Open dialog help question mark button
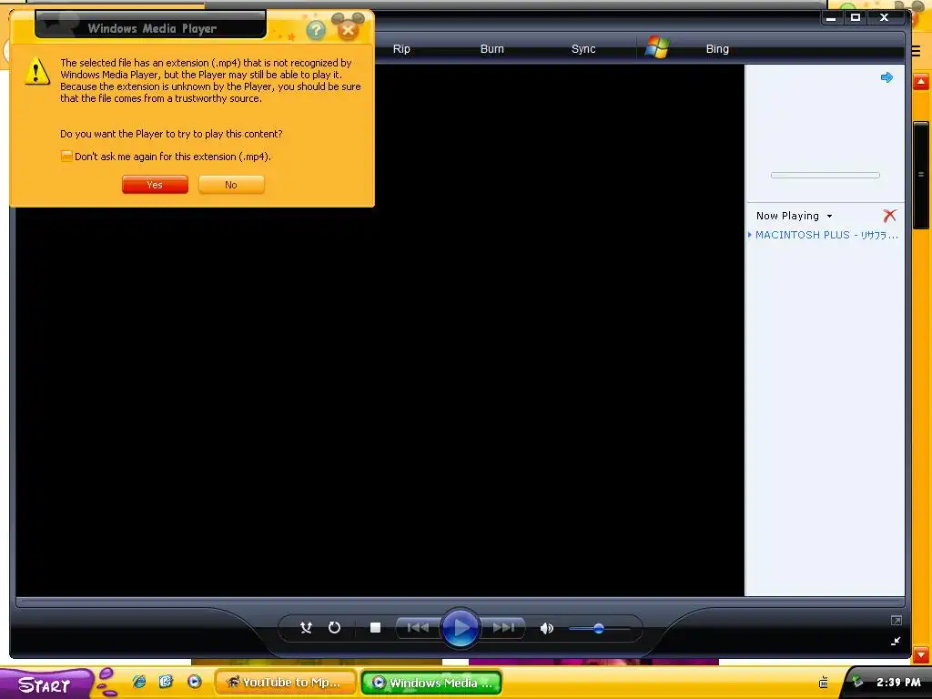The image size is (932, 699). tap(316, 30)
